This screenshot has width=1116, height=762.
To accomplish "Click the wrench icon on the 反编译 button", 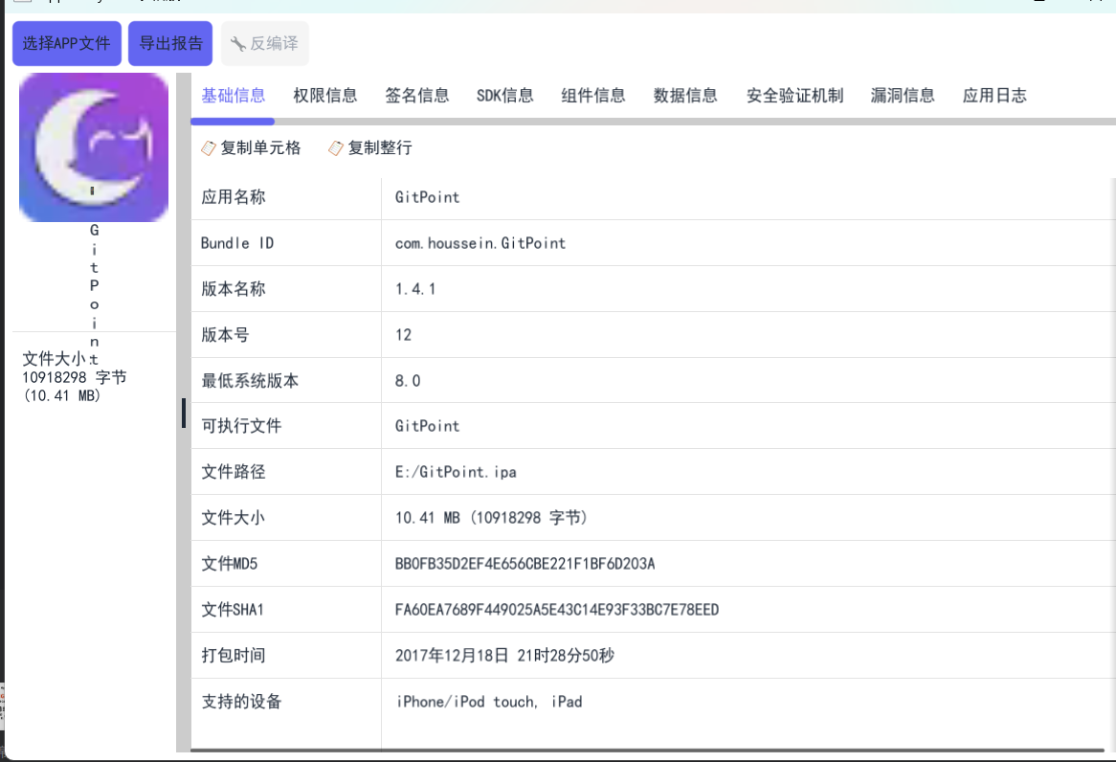I will tap(238, 43).
